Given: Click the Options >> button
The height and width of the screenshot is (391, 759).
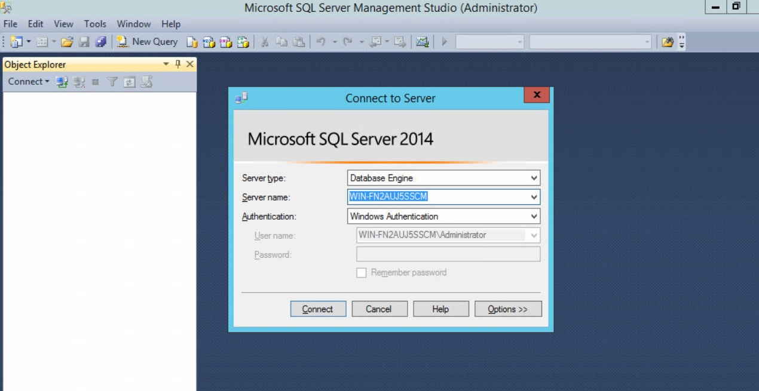Looking at the screenshot, I should 508,309.
